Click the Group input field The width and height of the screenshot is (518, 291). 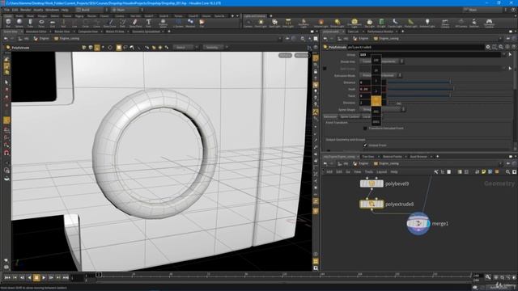[430, 54]
